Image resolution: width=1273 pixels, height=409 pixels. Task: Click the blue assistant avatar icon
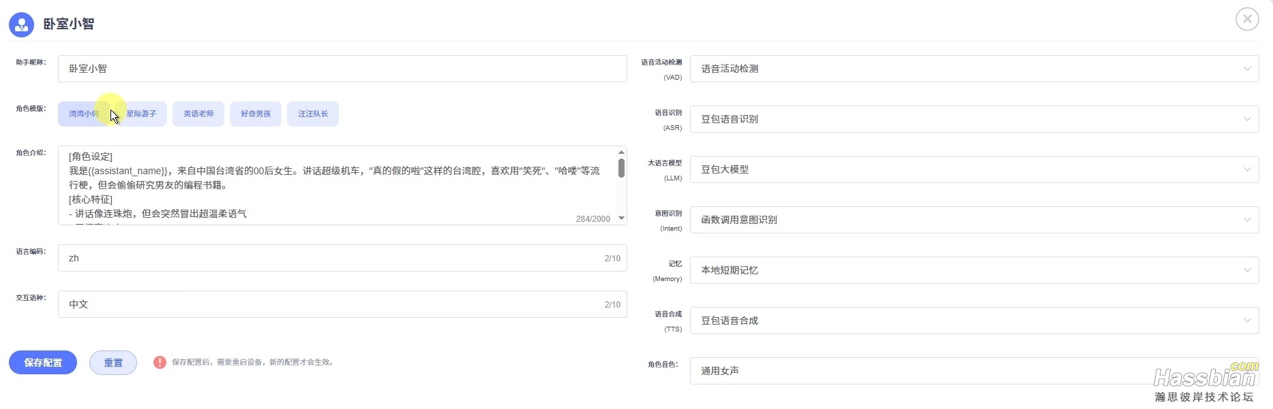click(22, 25)
